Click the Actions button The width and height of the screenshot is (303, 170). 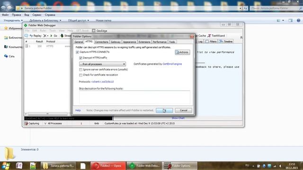click(x=182, y=52)
